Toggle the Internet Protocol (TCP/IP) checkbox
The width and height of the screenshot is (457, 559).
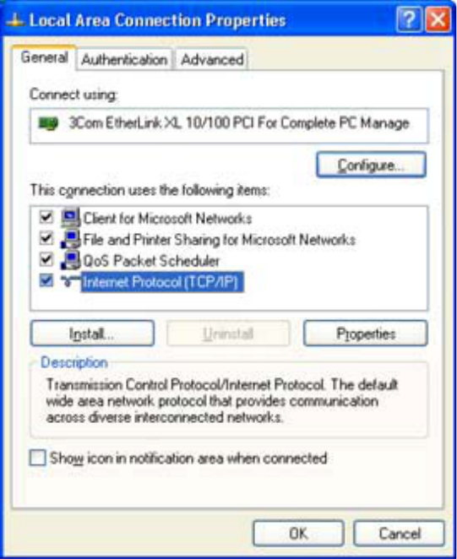pyautogui.click(x=46, y=281)
